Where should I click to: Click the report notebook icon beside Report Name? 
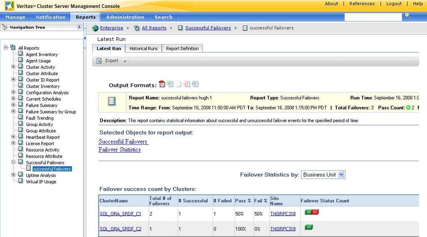pyautogui.click(x=112, y=101)
